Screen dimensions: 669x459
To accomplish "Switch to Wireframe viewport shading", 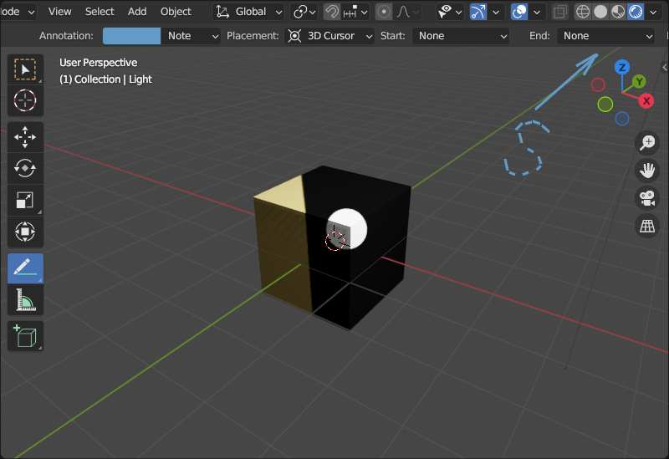I will tap(582, 12).
